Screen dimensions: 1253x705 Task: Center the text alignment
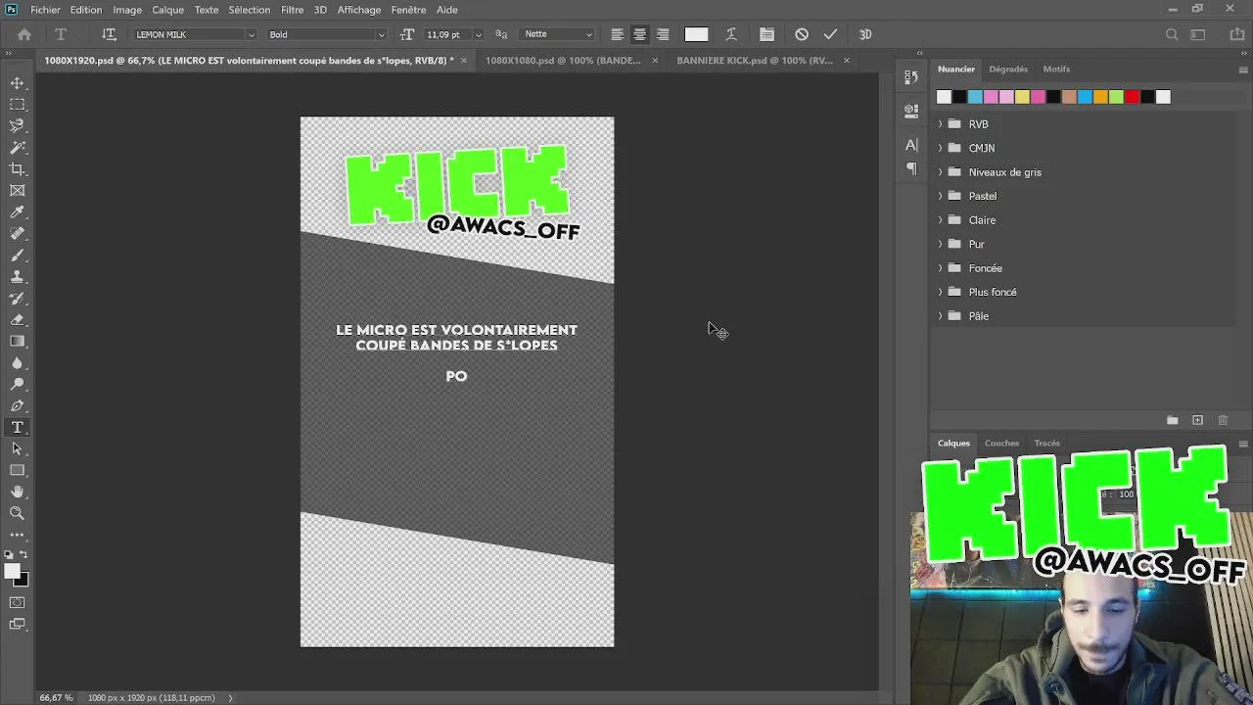pos(639,34)
